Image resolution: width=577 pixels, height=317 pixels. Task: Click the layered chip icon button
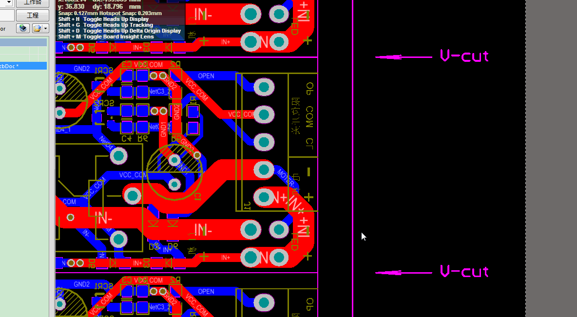(x=23, y=29)
